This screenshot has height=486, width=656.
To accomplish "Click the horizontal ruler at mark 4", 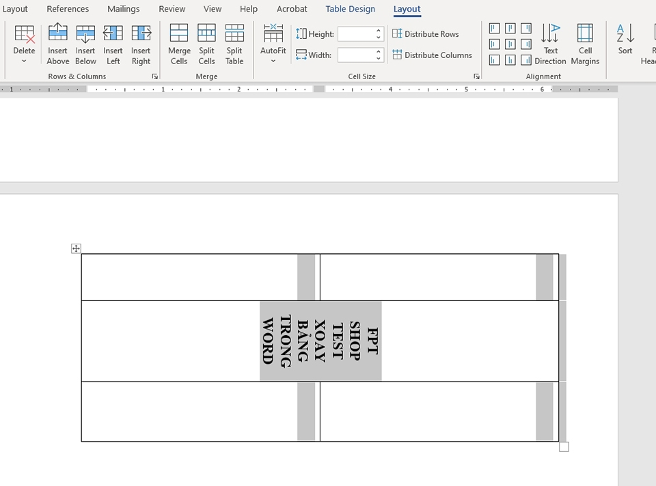I will tap(390, 89).
